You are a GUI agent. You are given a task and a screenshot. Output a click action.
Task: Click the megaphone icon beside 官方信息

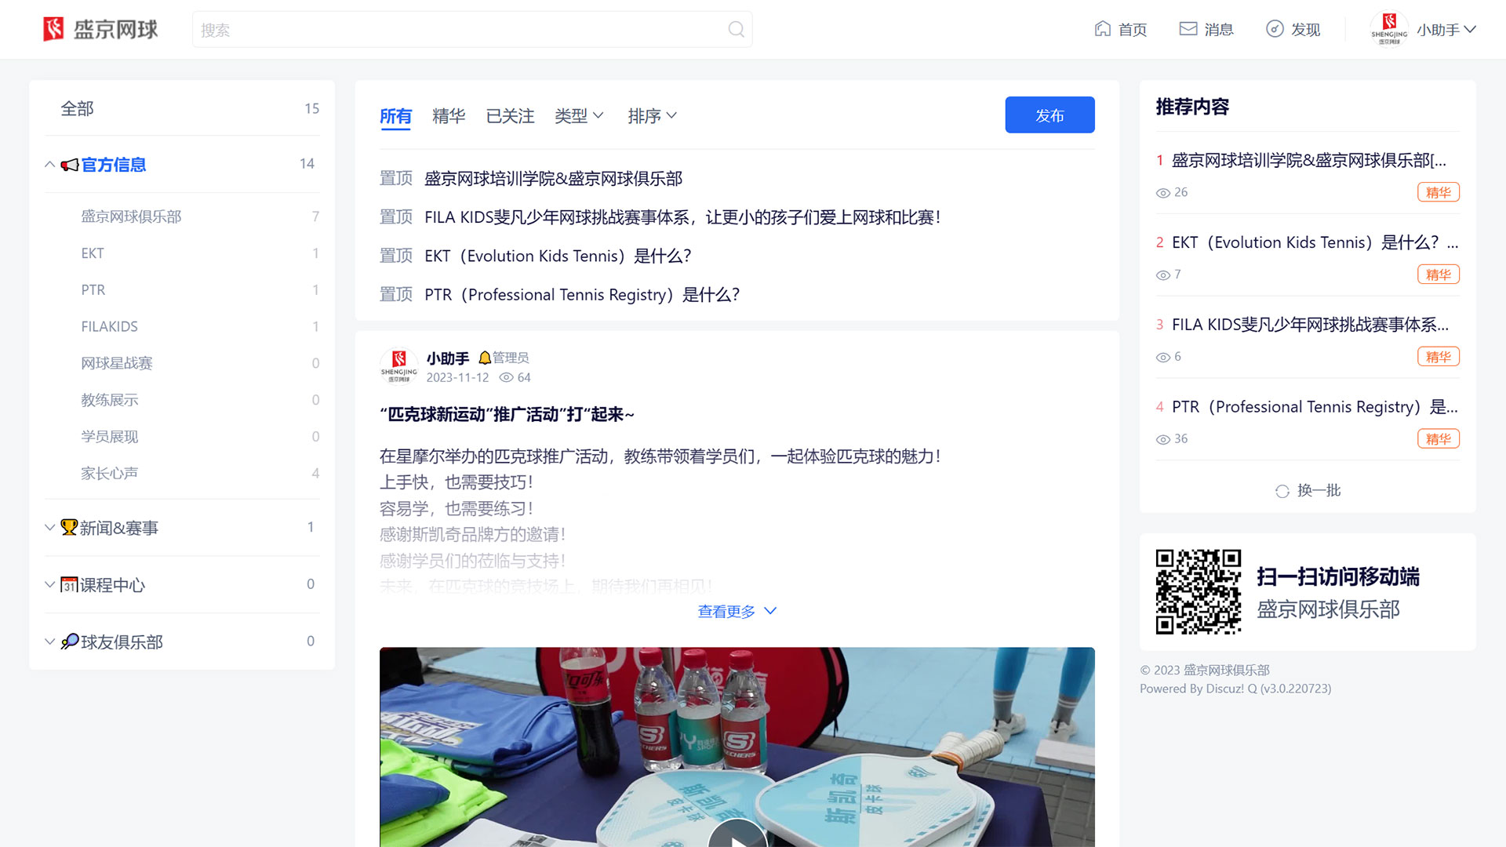(70, 165)
